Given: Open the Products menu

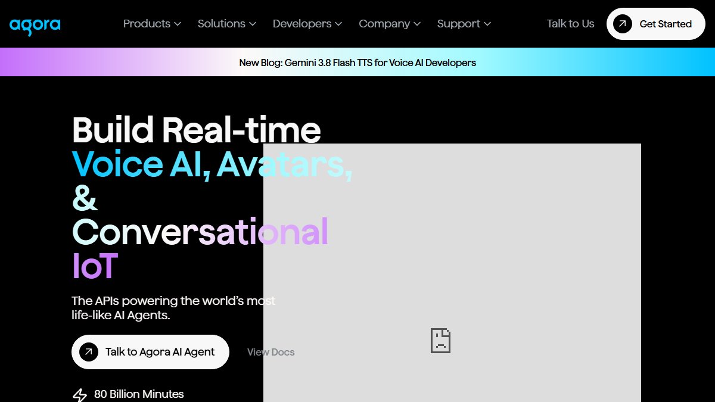Looking at the screenshot, I should point(152,24).
